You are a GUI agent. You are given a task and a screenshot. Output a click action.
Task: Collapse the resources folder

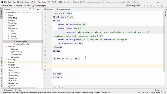point(6,28)
